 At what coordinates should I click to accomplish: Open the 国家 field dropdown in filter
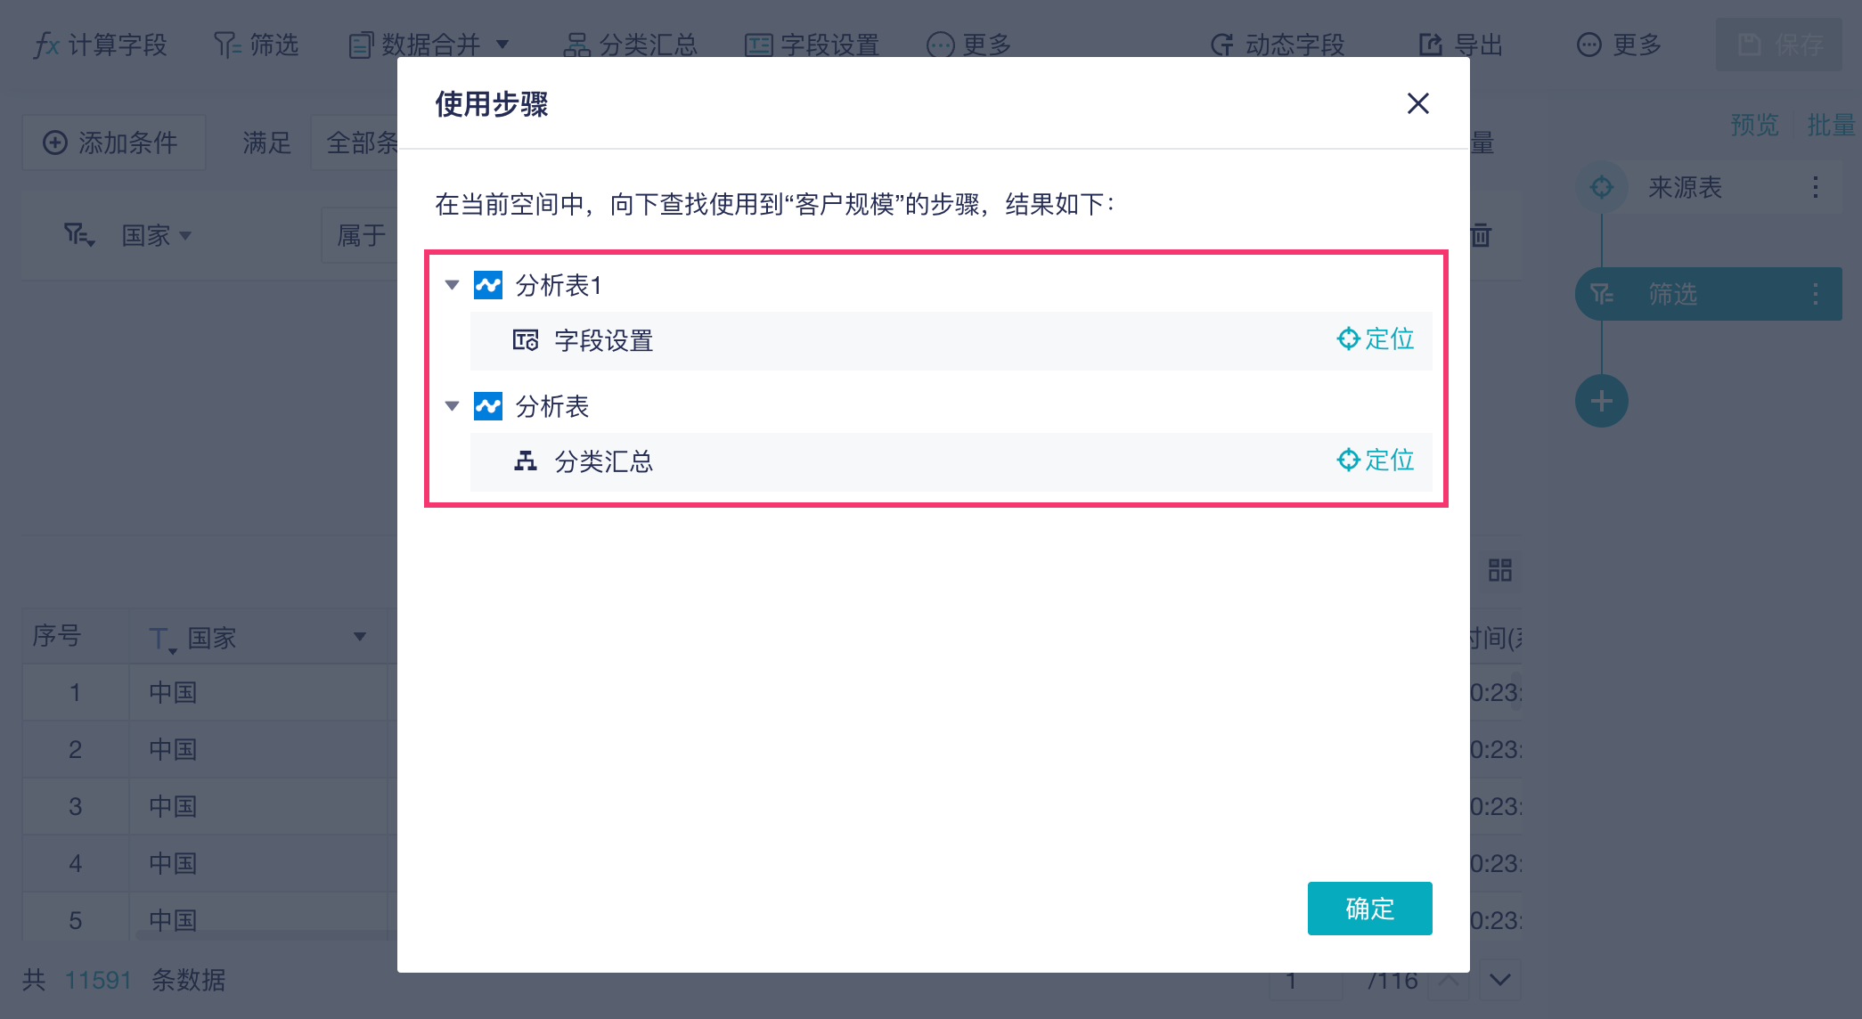click(157, 236)
